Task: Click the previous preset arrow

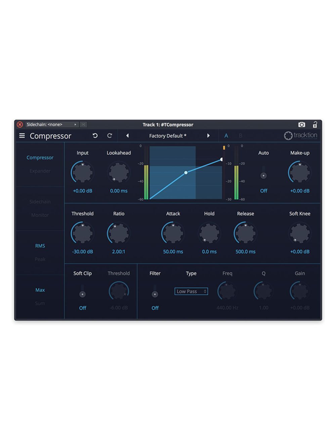Action: pyautogui.click(x=127, y=136)
